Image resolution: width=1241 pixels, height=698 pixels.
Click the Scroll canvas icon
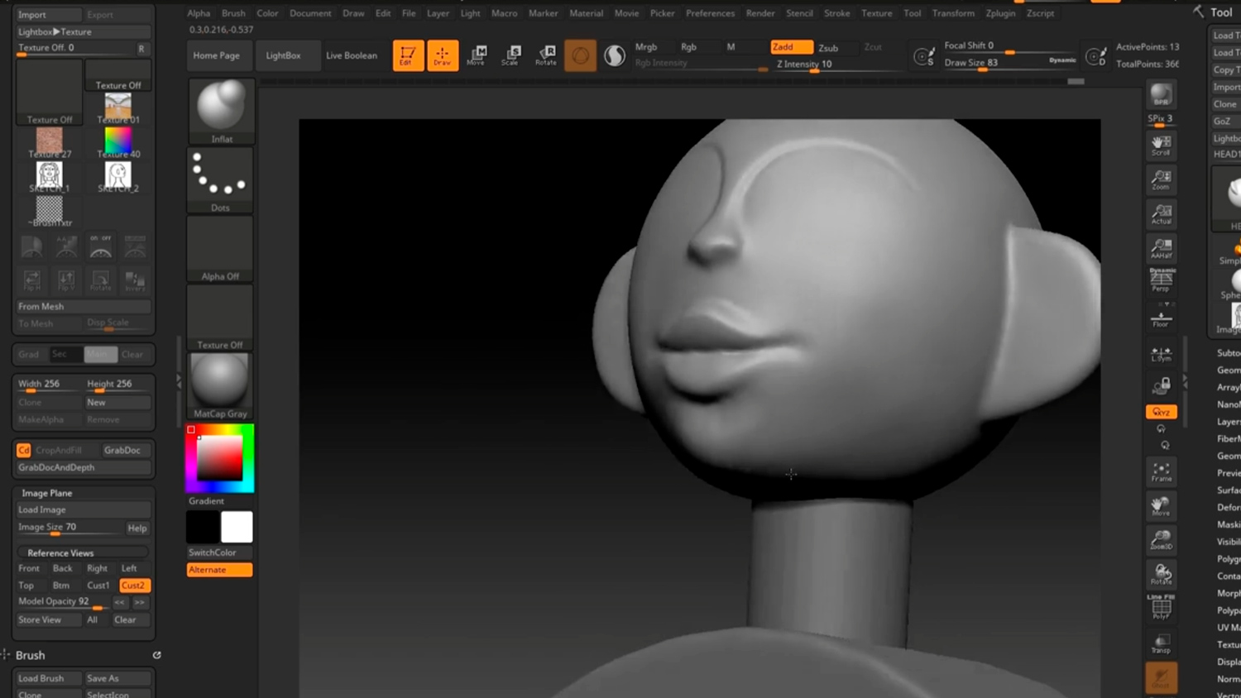(x=1162, y=146)
